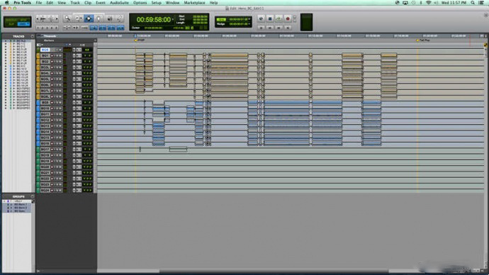Screen dimensions: 489x275
Task: Click the end-of-project yellow marker in Markers ruler
Action: pos(417,40)
